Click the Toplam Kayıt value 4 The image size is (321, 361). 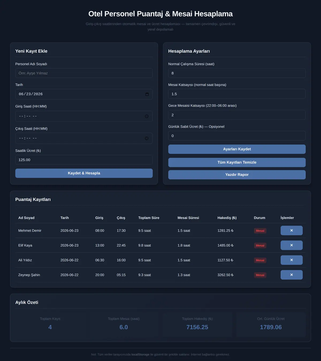click(x=50, y=327)
